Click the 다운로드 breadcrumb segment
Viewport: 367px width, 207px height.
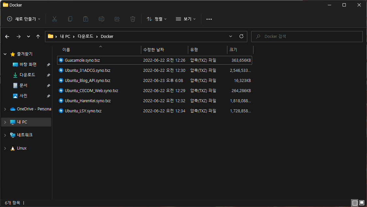click(x=85, y=36)
